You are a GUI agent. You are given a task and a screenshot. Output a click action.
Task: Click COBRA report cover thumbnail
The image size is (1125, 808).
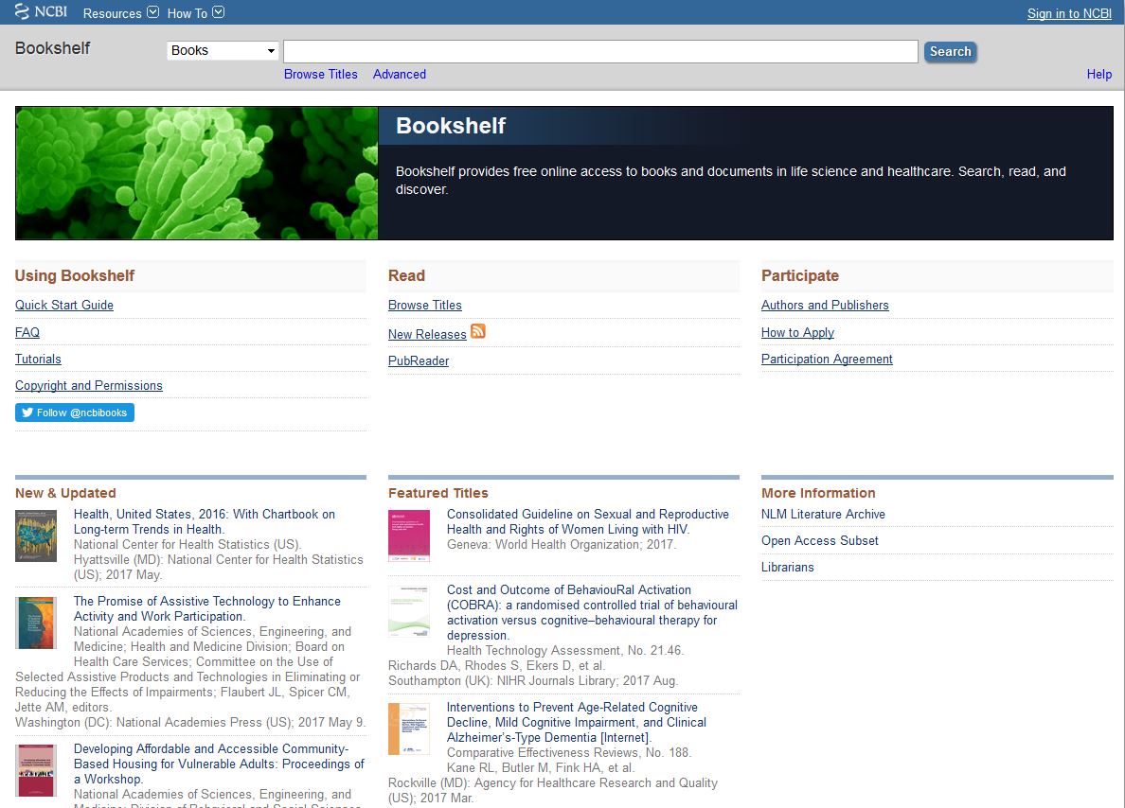409,611
